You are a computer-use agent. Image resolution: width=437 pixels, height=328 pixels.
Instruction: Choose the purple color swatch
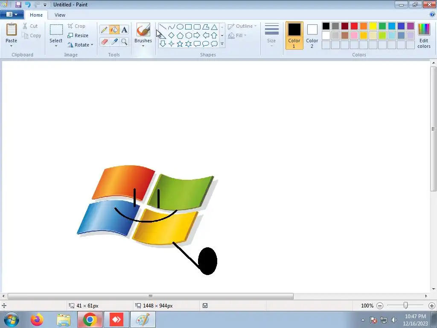411,26
